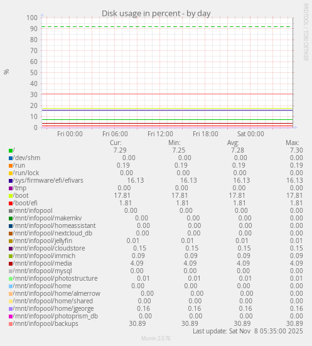The width and height of the screenshot is (312, 346).
Task: Click the 'Munin 2.0.76' footer text
Action: pos(156,338)
